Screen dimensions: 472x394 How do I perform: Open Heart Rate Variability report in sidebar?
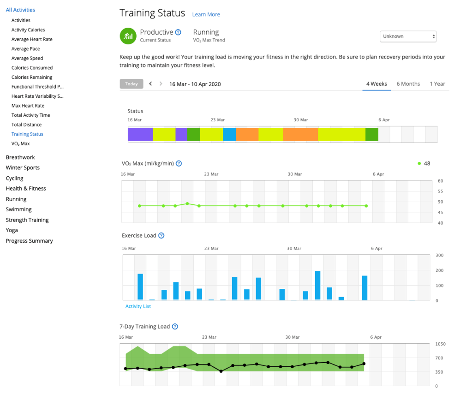coord(37,96)
